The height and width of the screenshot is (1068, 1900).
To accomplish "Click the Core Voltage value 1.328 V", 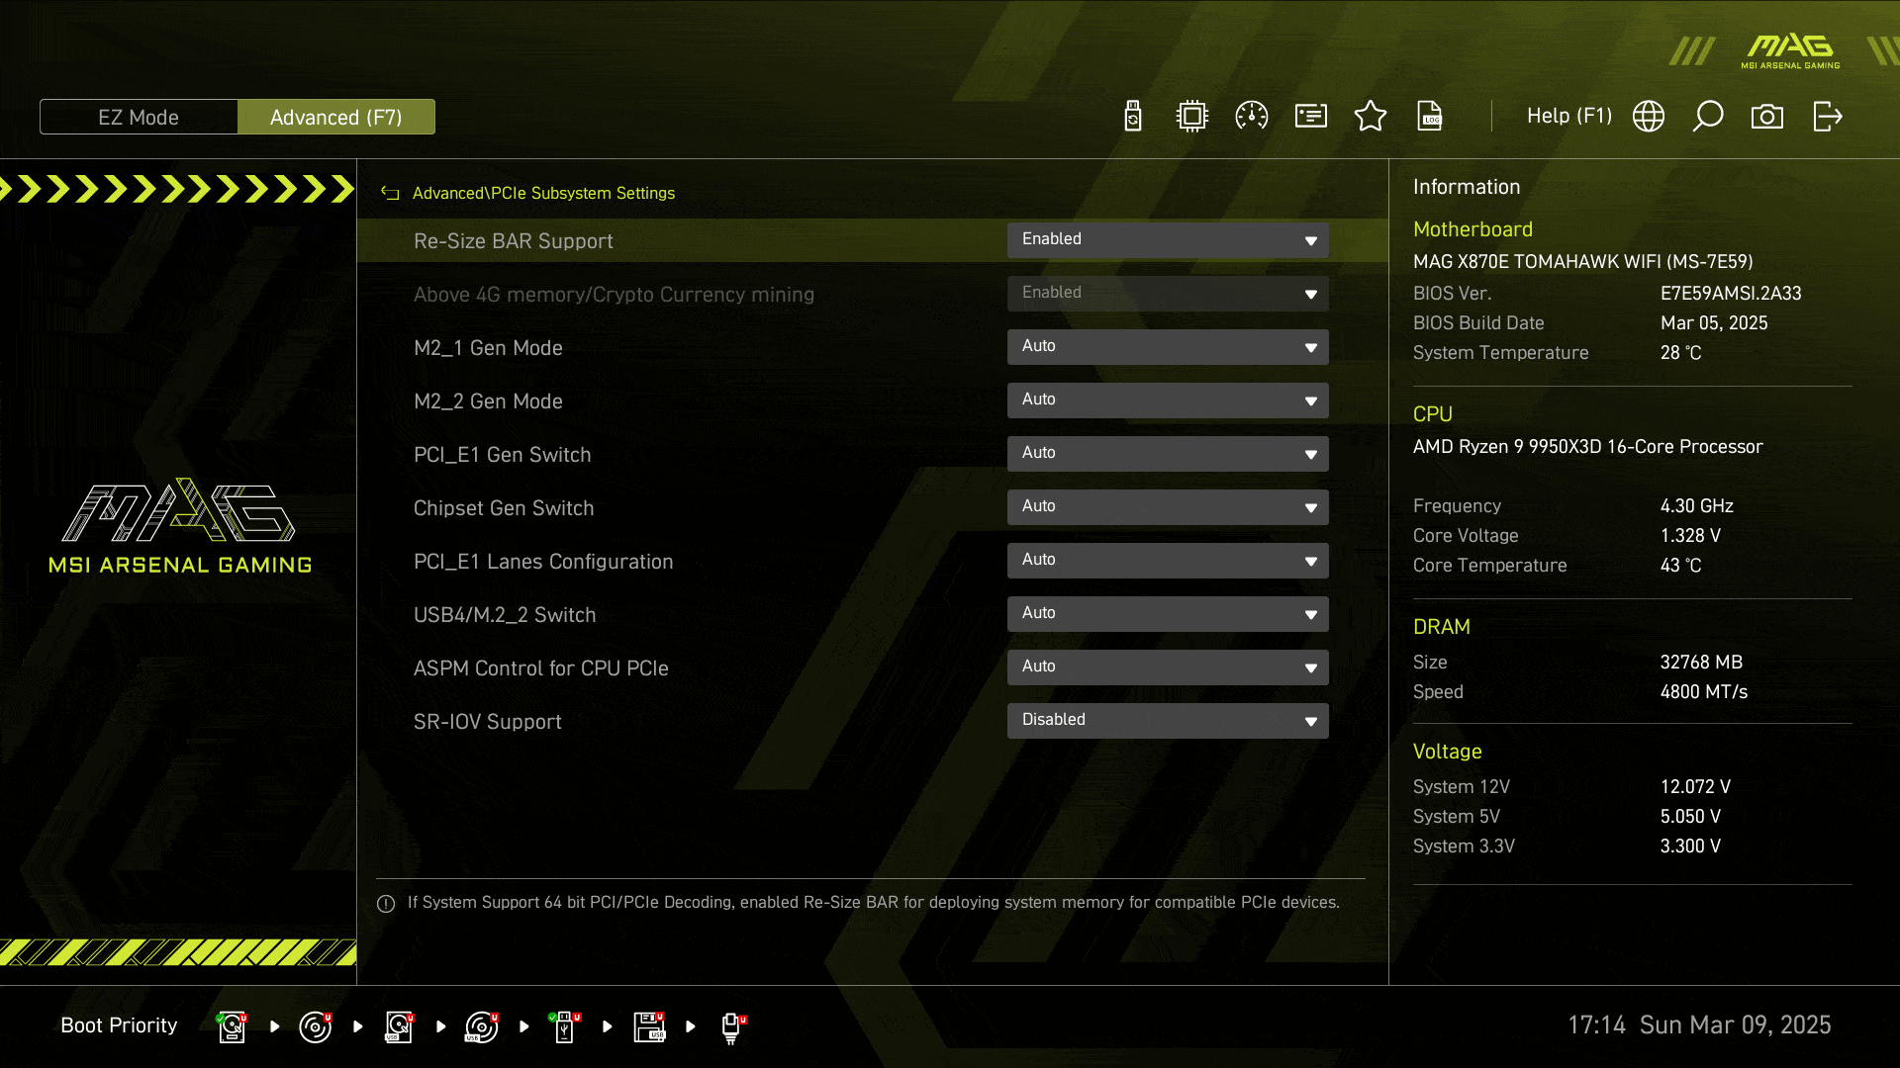I will tap(1690, 536).
